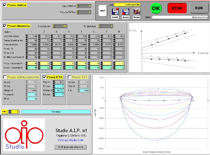Toggle the Prova statica checkbox
The height and width of the screenshot is (155, 210).
pyautogui.click(x=5, y=5)
